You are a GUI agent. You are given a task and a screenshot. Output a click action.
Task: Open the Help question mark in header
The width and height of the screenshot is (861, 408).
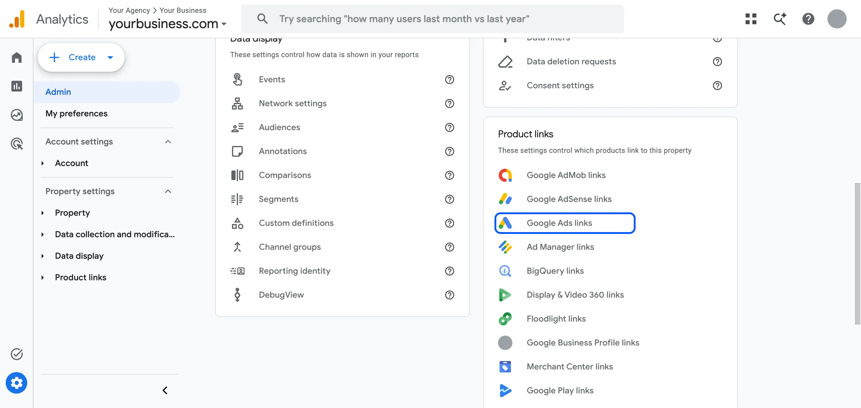(808, 19)
